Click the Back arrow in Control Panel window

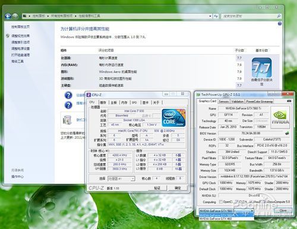coord(8,16)
